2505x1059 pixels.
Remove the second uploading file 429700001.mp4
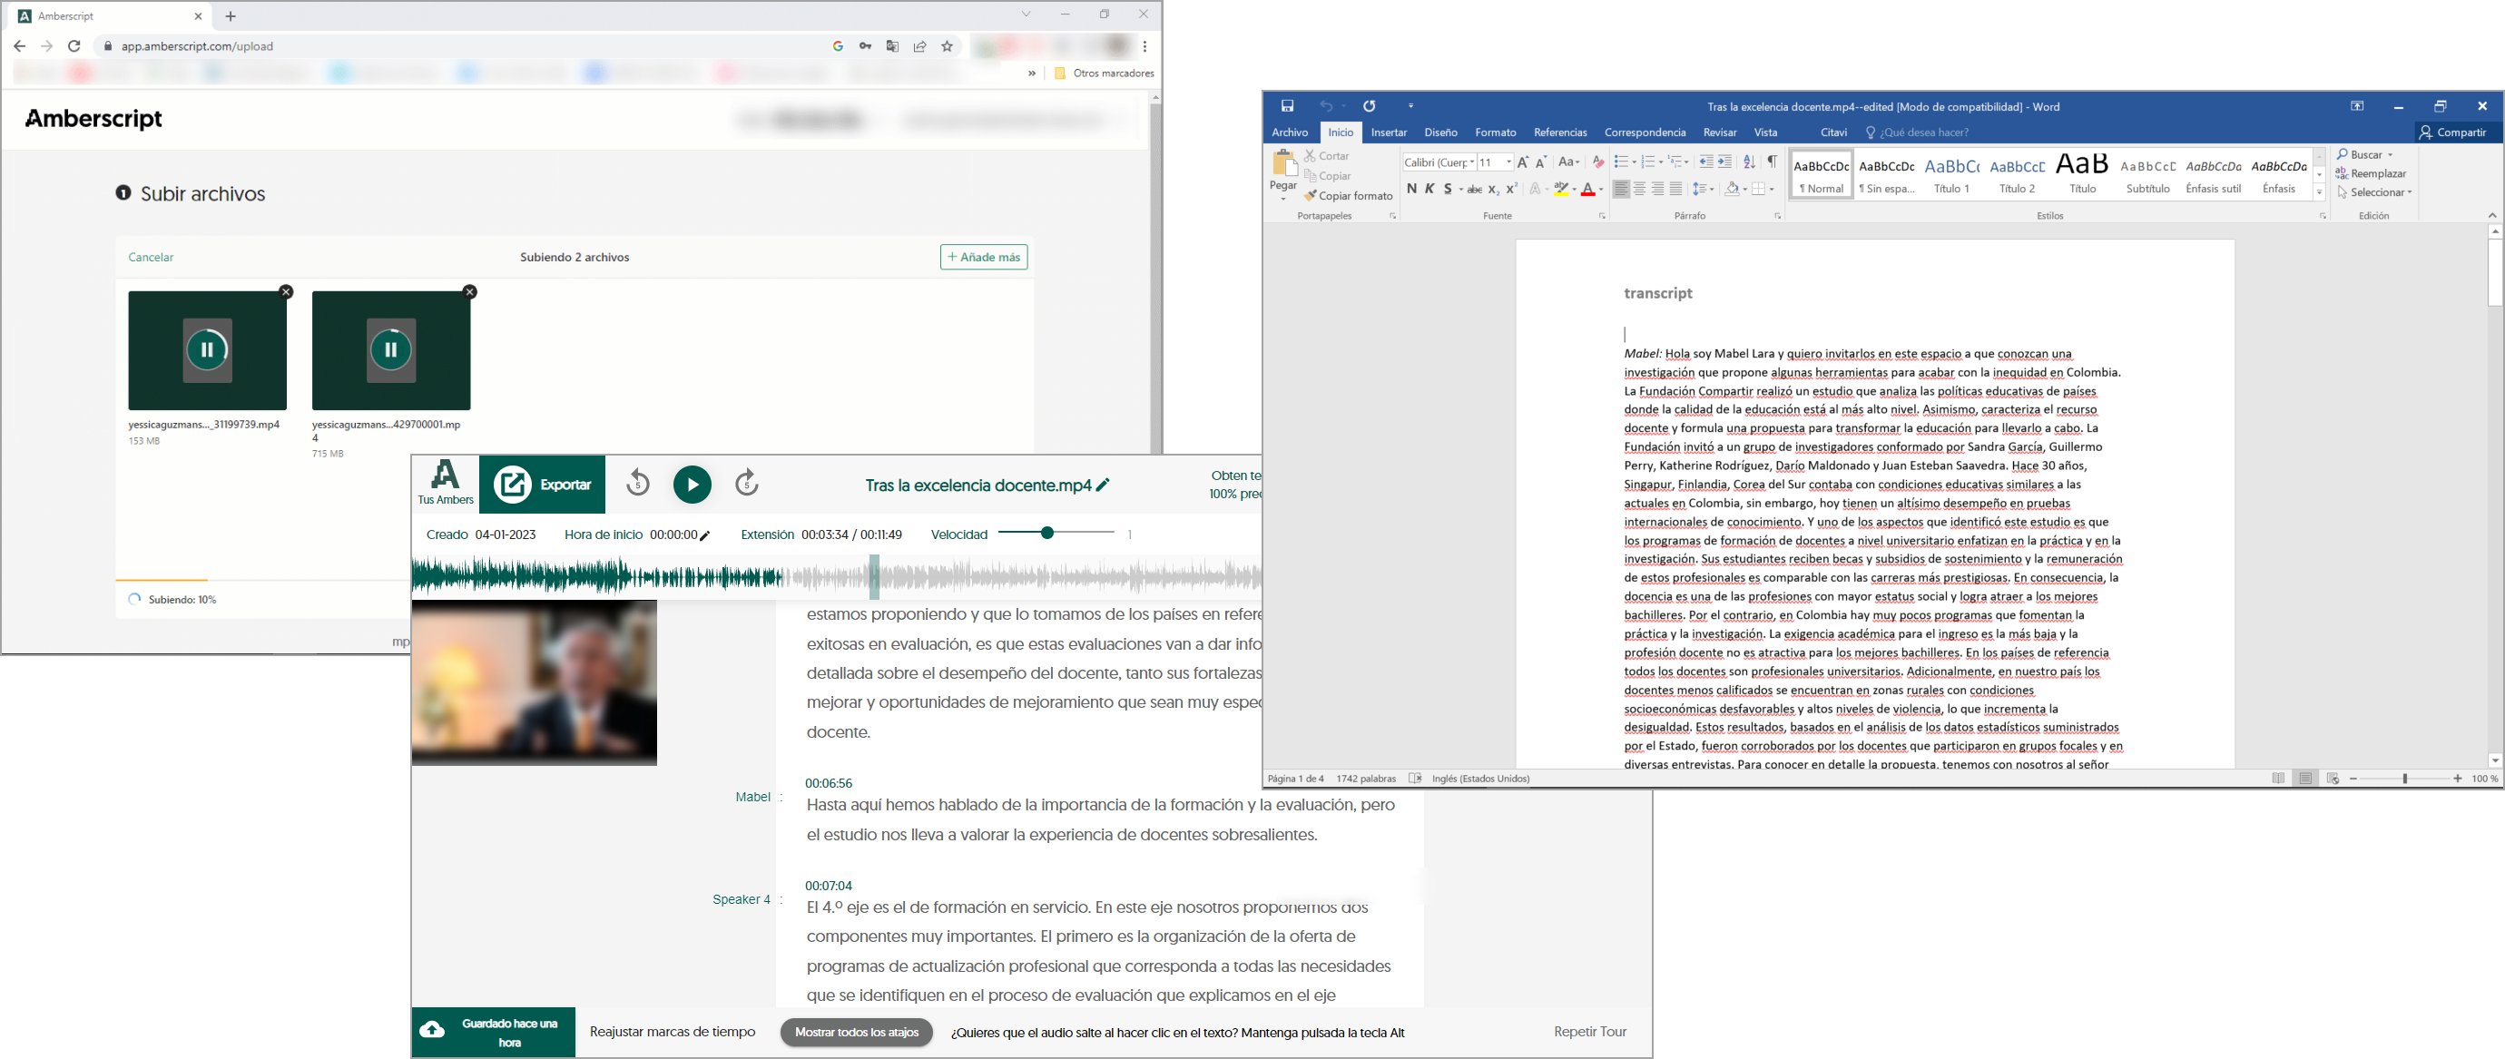[x=470, y=291]
